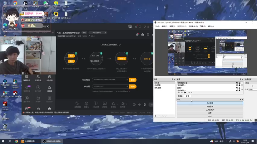Click the 工作室模式 button in OBS Controls
The width and height of the screenshot is (257, 144).
click(x=210, y=110)
